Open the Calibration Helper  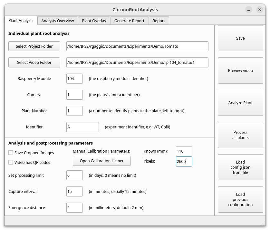(102, 161)
